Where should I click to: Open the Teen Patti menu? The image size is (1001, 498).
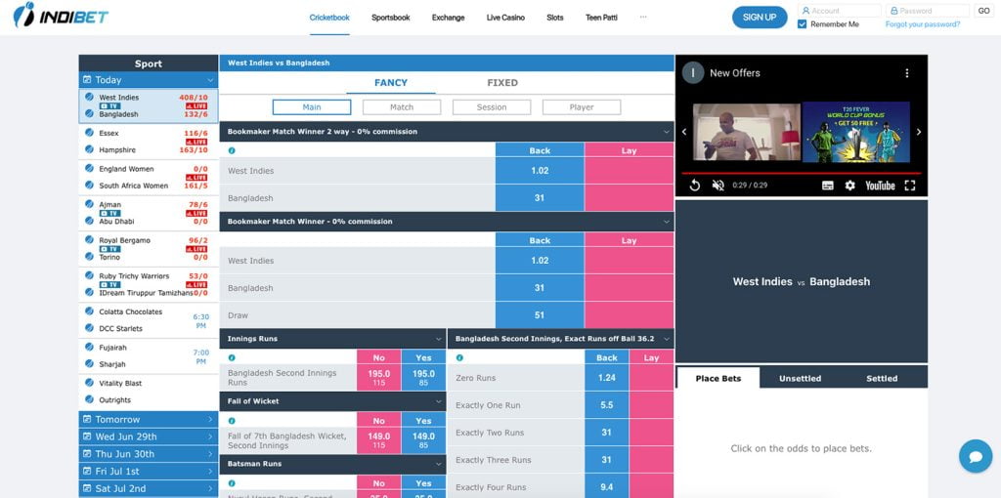click(x=601, y=18)
